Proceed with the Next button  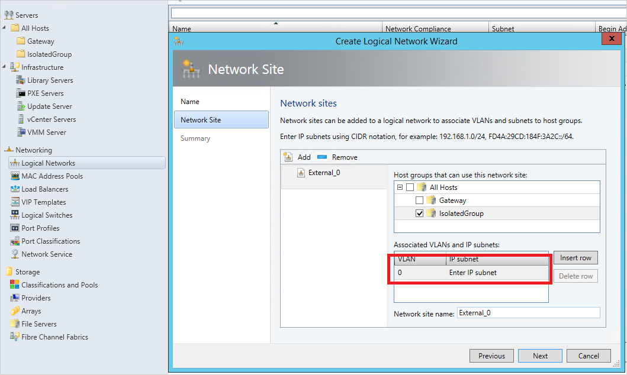(540, 356)
